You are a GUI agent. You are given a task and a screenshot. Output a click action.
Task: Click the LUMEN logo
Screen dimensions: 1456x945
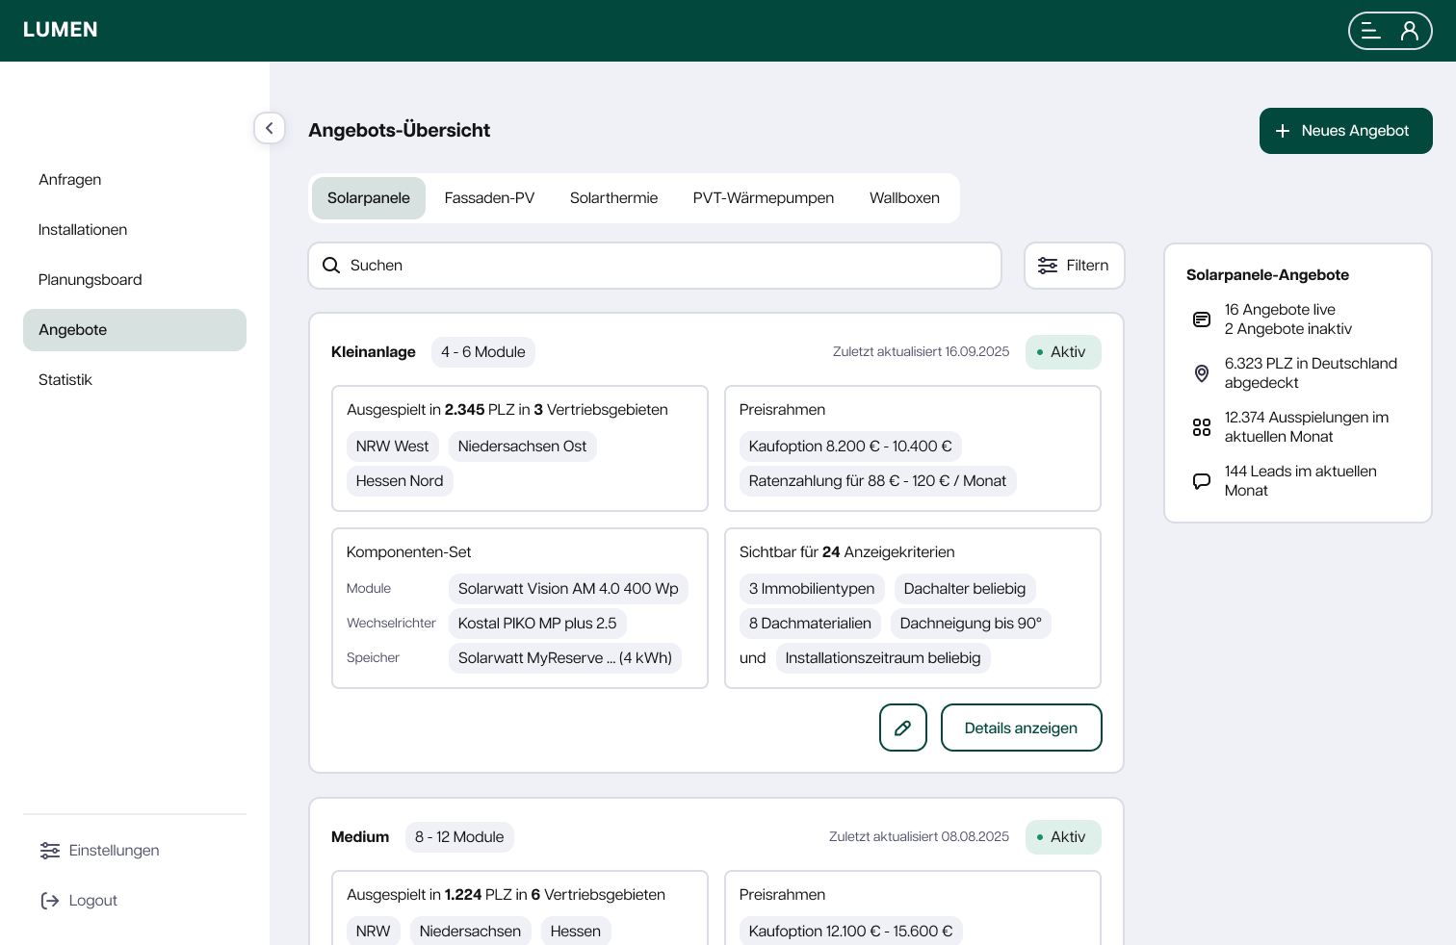[61, 30]
